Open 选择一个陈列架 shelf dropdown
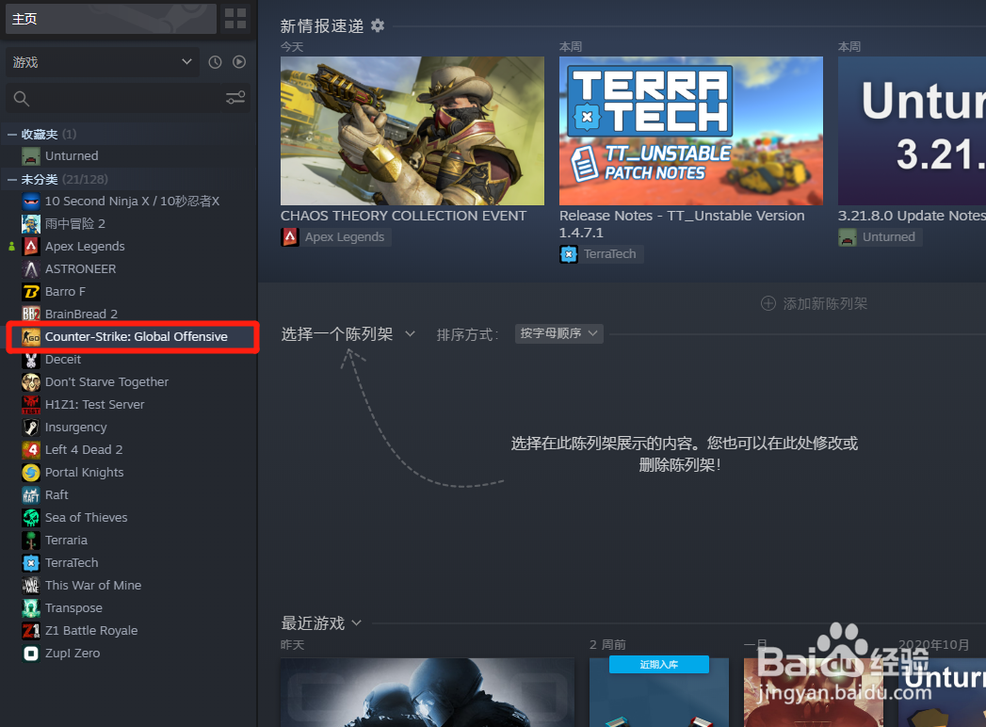This screenshot has width=986, height=727. coord(348,333)
